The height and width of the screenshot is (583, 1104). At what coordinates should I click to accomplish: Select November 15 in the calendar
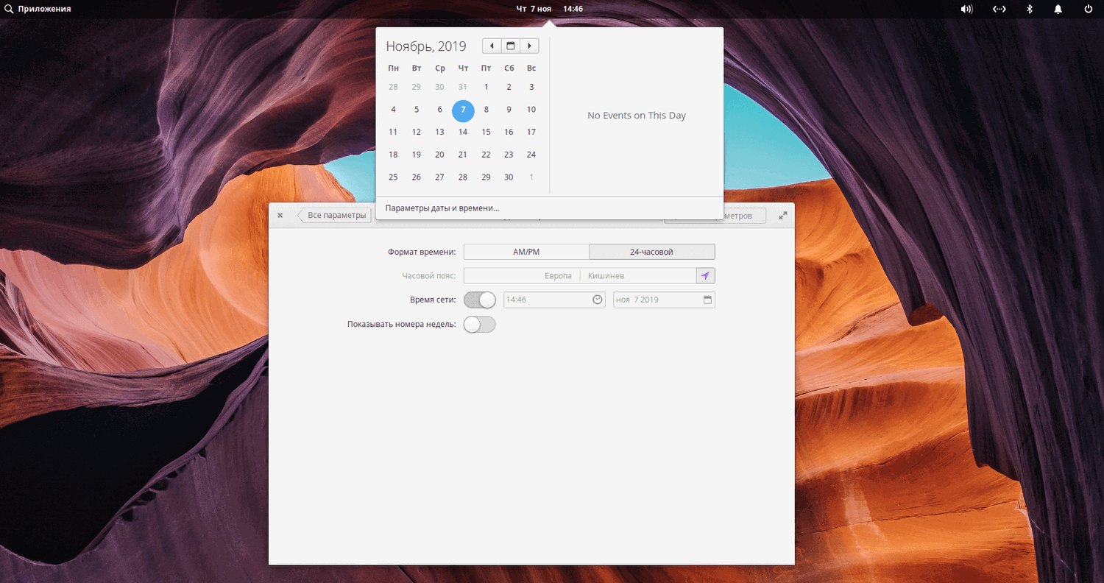[486, 132]
